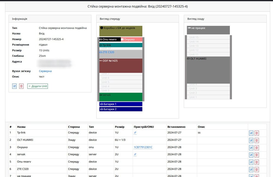
Task: Click the Назва column header
Action: (21, 127)
